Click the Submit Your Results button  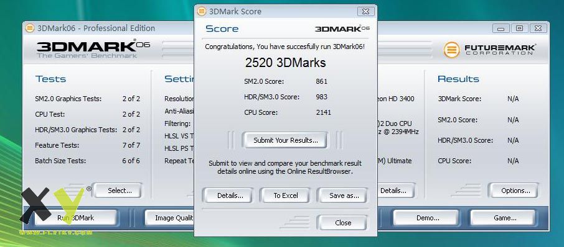point(285,140)
